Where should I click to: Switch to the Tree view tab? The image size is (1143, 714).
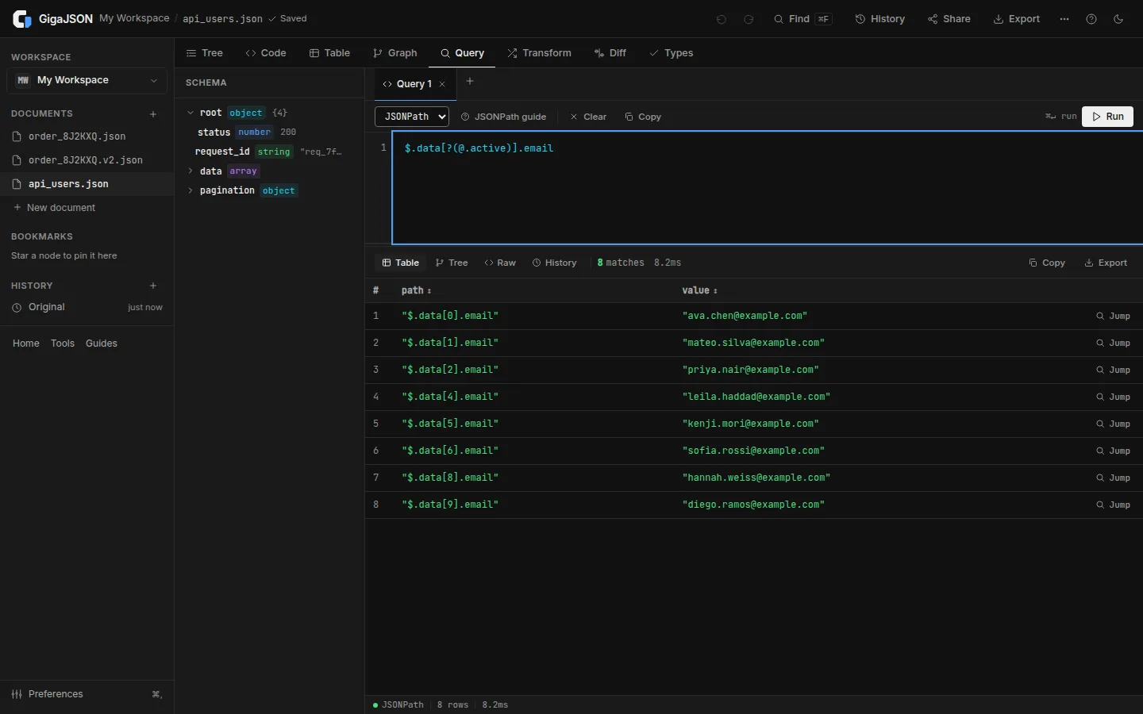pyautogui.click(x=205, y=53)
